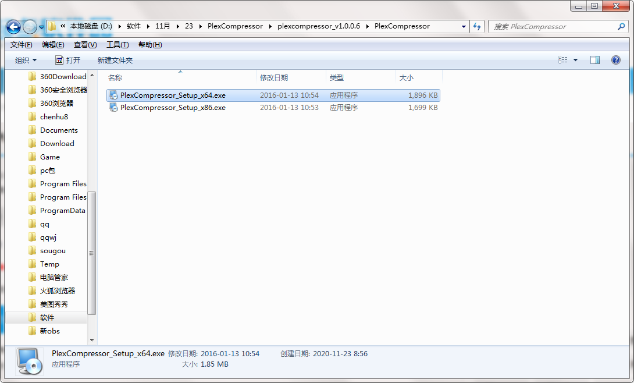
Task: Open the 查看(V) menu
Action: [x=85, y=44]
